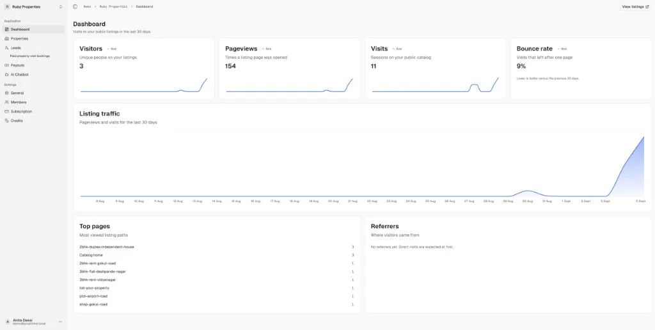655x330 pixels.
Task: Select the 3bhk-flat-deshpande-nagar row
Action: click(216, 272)
